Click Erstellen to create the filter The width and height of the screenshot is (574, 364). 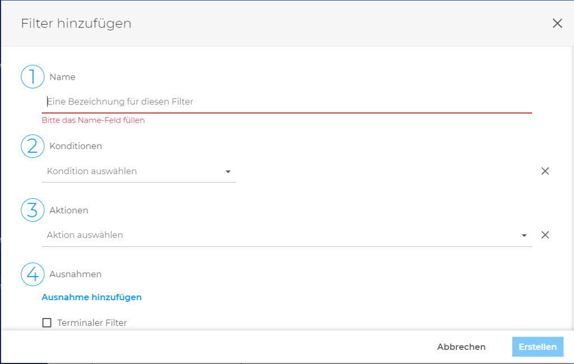pos(537,347)
